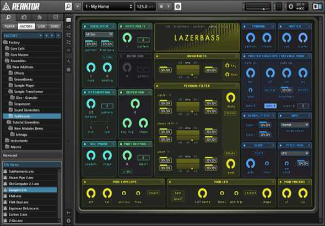Open the puzzle-piece tab in sidebar
Image resolution: width=325 pixels, height=226 pixels.
pos(39,17)
